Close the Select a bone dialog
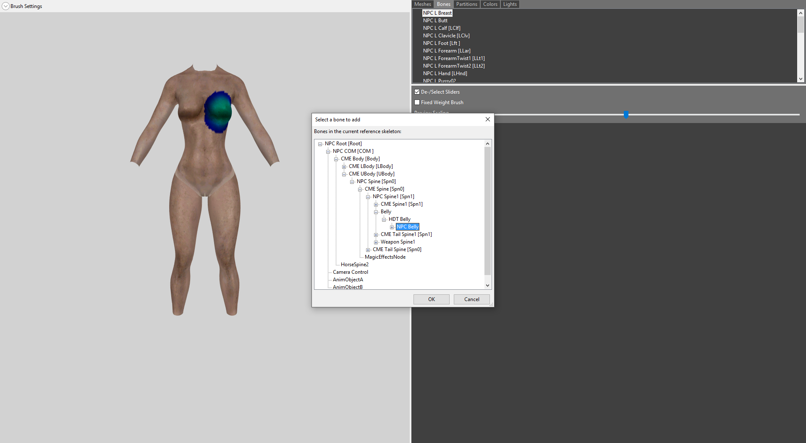This screenshot has height=443, width=806. [x=487, y=119]
